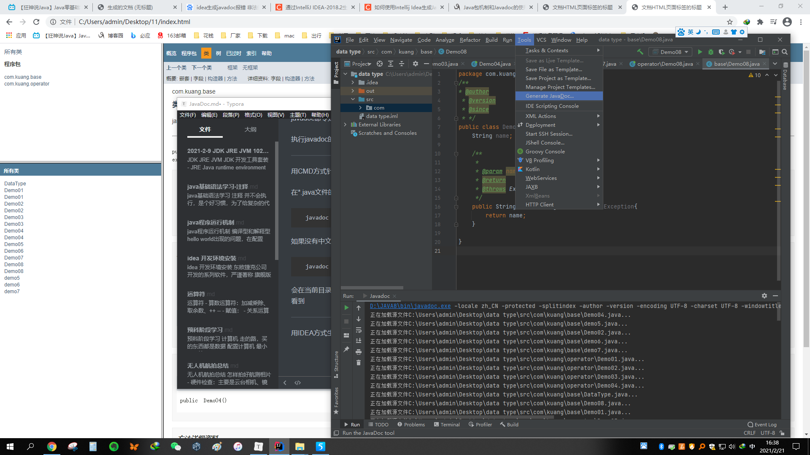Expand the out folder in Project tree

pos(353,91)
